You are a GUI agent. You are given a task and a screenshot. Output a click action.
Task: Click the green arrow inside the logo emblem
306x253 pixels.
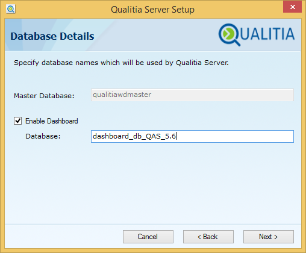click(228, 34)
